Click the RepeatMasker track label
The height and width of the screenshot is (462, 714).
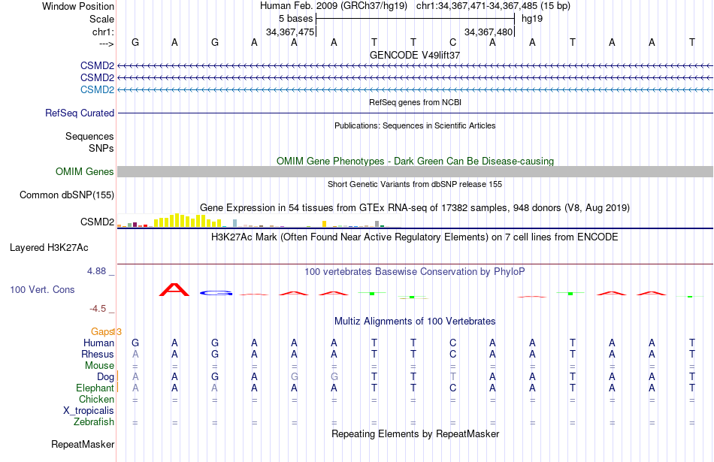[83, 444]
